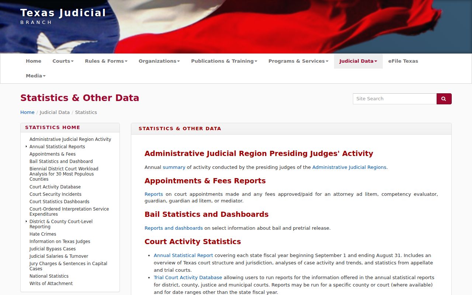Screen dimensions: 472x295
Task: Open the annual summary link
Action: (174, 167)
